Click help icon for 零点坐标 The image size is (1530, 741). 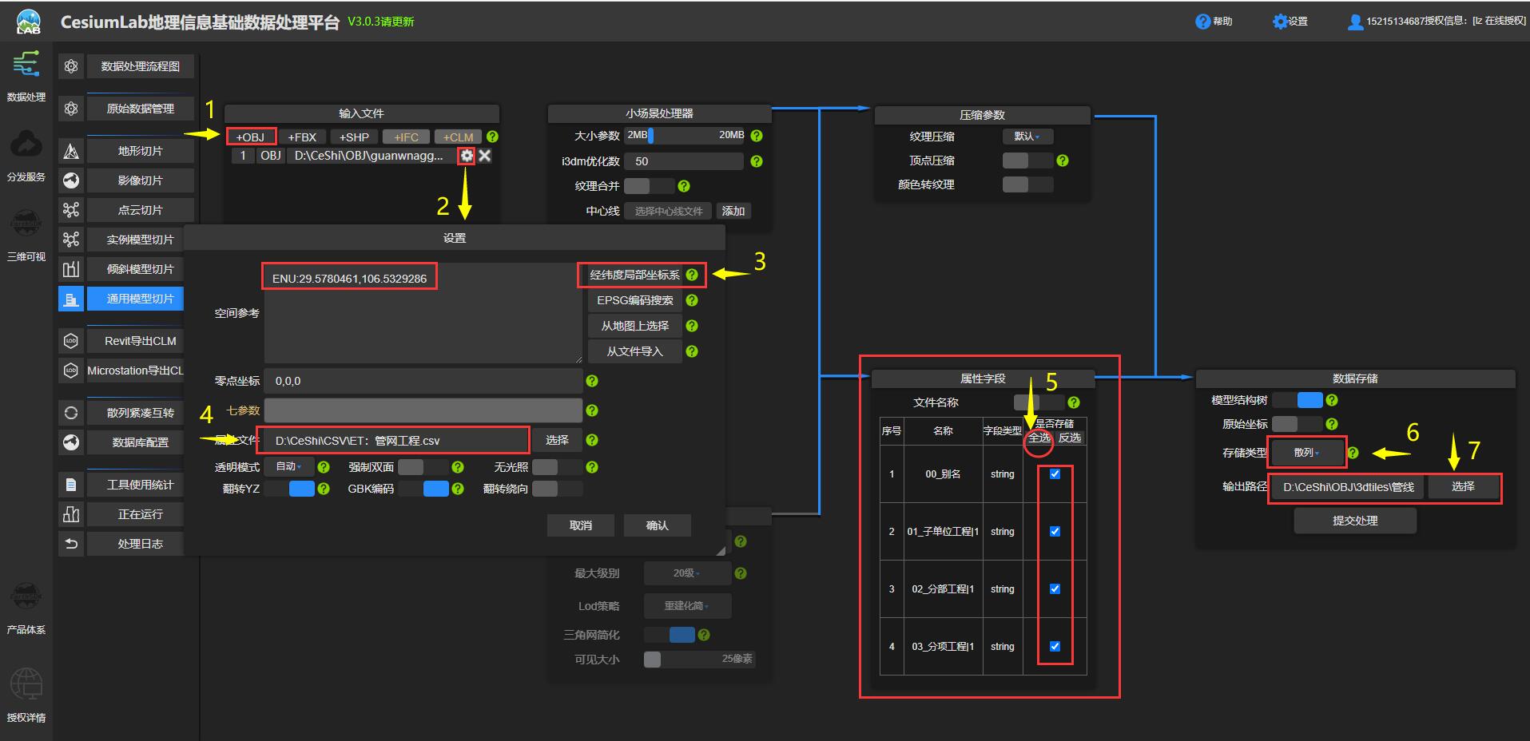click(x=592, y=381)
